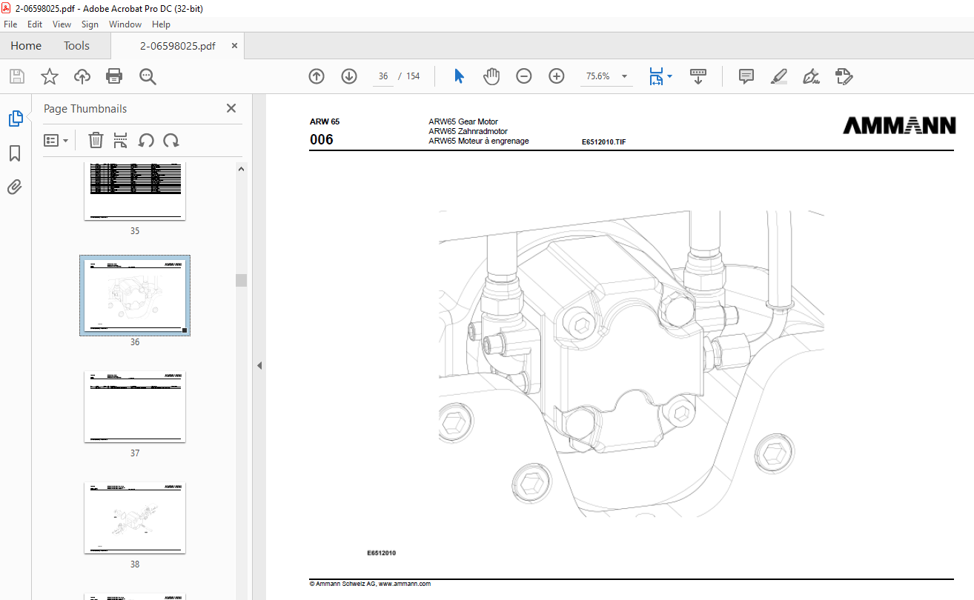
Task: Activate the Selection arrow tool
Action: coord(459,76)
